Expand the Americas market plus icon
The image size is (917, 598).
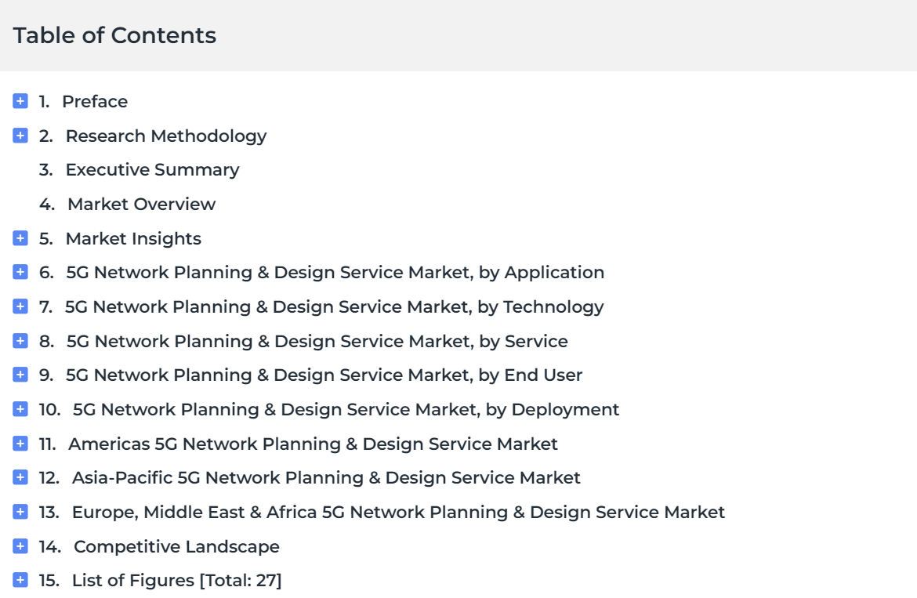(x=20, y=444)
